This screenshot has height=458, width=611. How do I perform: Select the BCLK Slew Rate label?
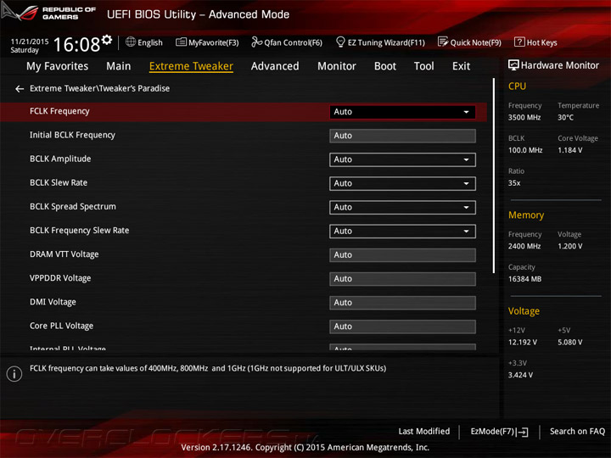pyautogui.click(x=59, y=182)
